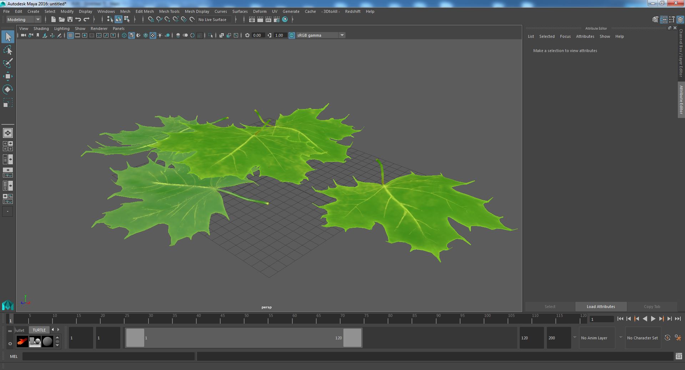
Task: Click the Load Attributes button
Action: point(601,307)
